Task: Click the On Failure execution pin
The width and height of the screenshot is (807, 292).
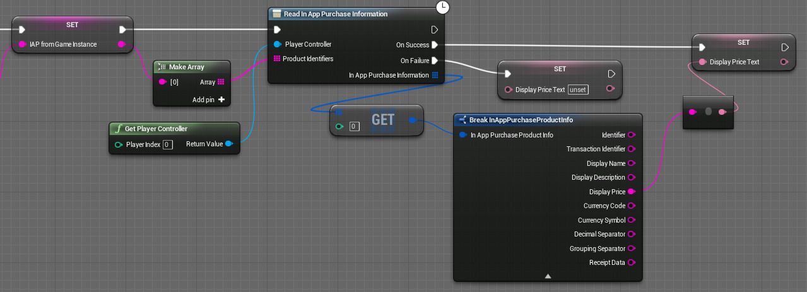Action: click(435, 61)
